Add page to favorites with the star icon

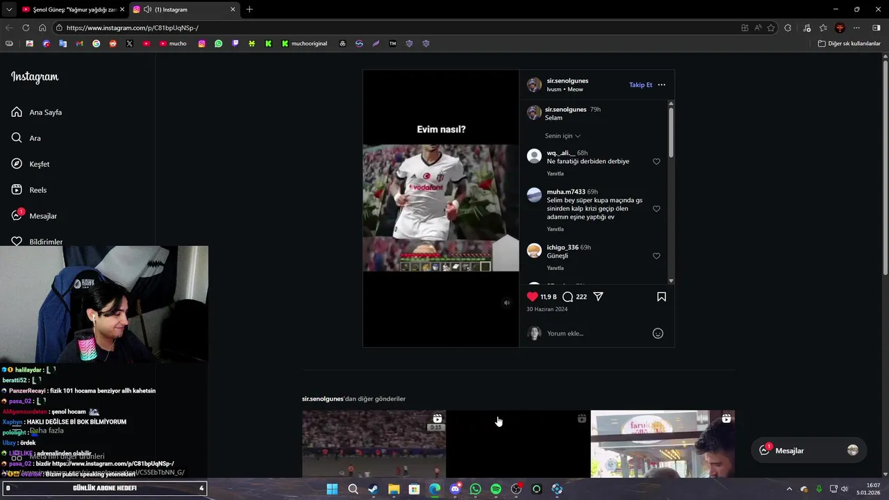pyautogui.click(x=771, y=28)
